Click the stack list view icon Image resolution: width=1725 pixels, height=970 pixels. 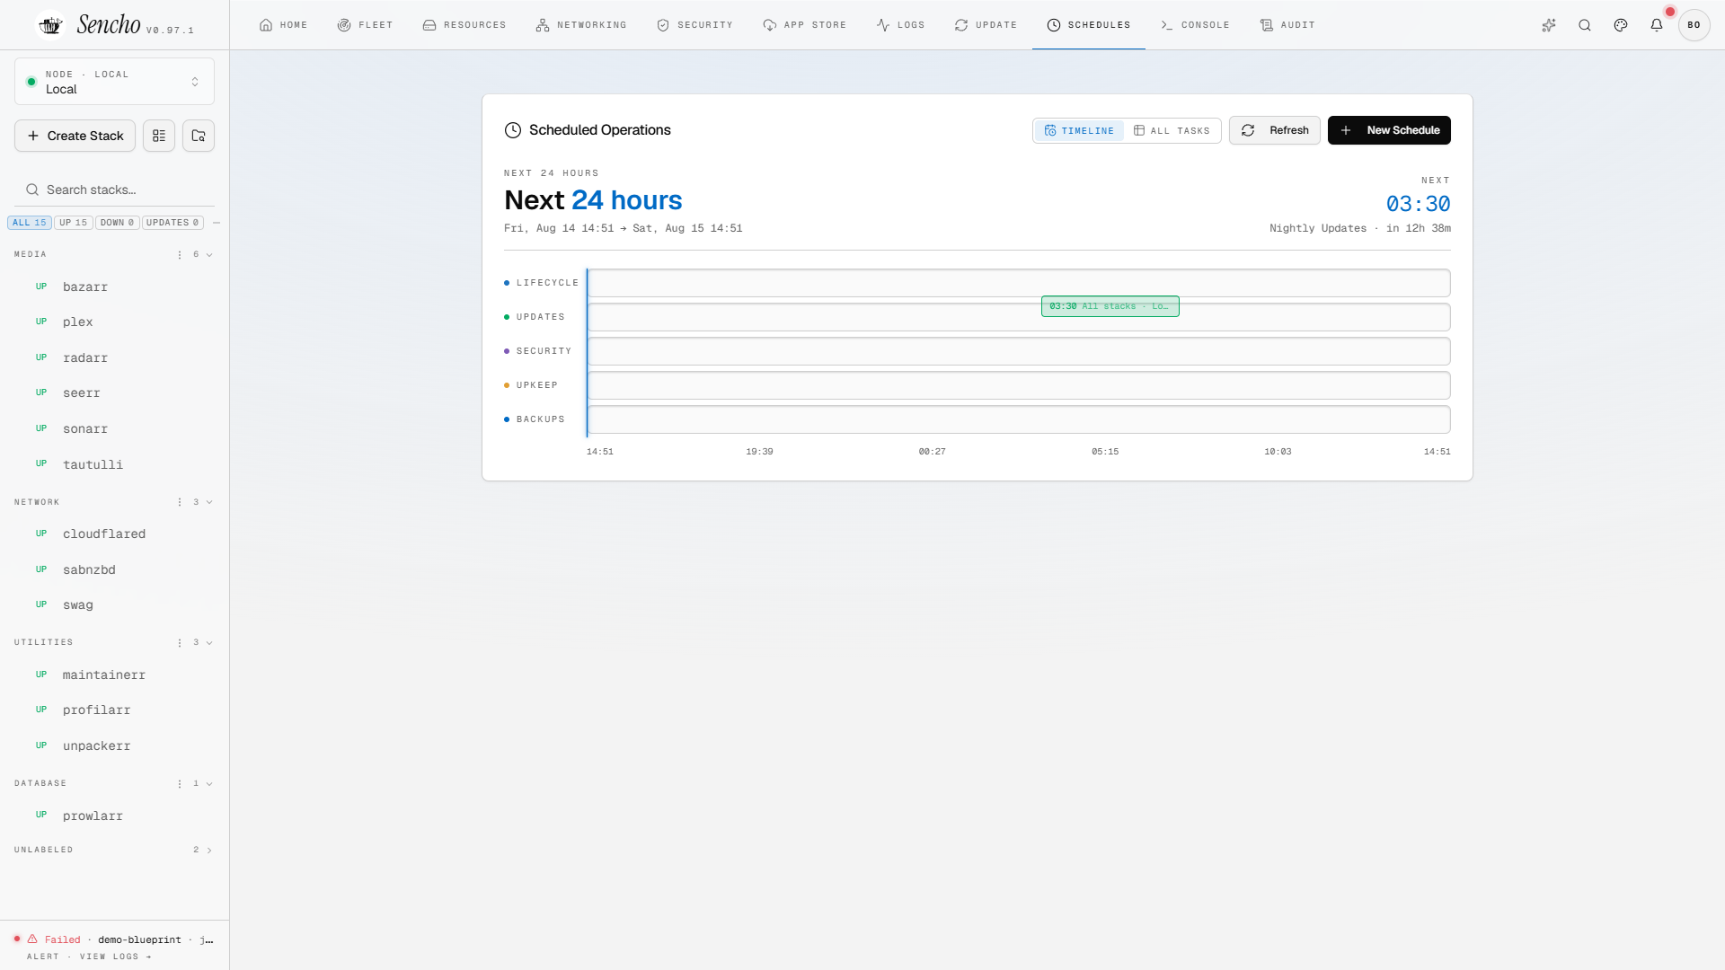point(159,136)
